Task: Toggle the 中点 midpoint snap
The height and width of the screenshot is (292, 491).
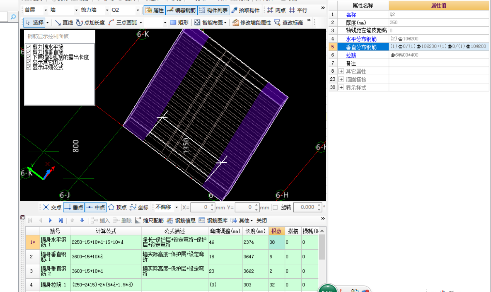Action: pos(95,207)
